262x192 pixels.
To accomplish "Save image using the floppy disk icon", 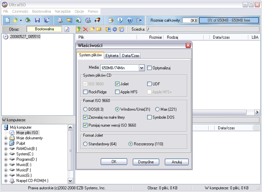I will 37,20.
